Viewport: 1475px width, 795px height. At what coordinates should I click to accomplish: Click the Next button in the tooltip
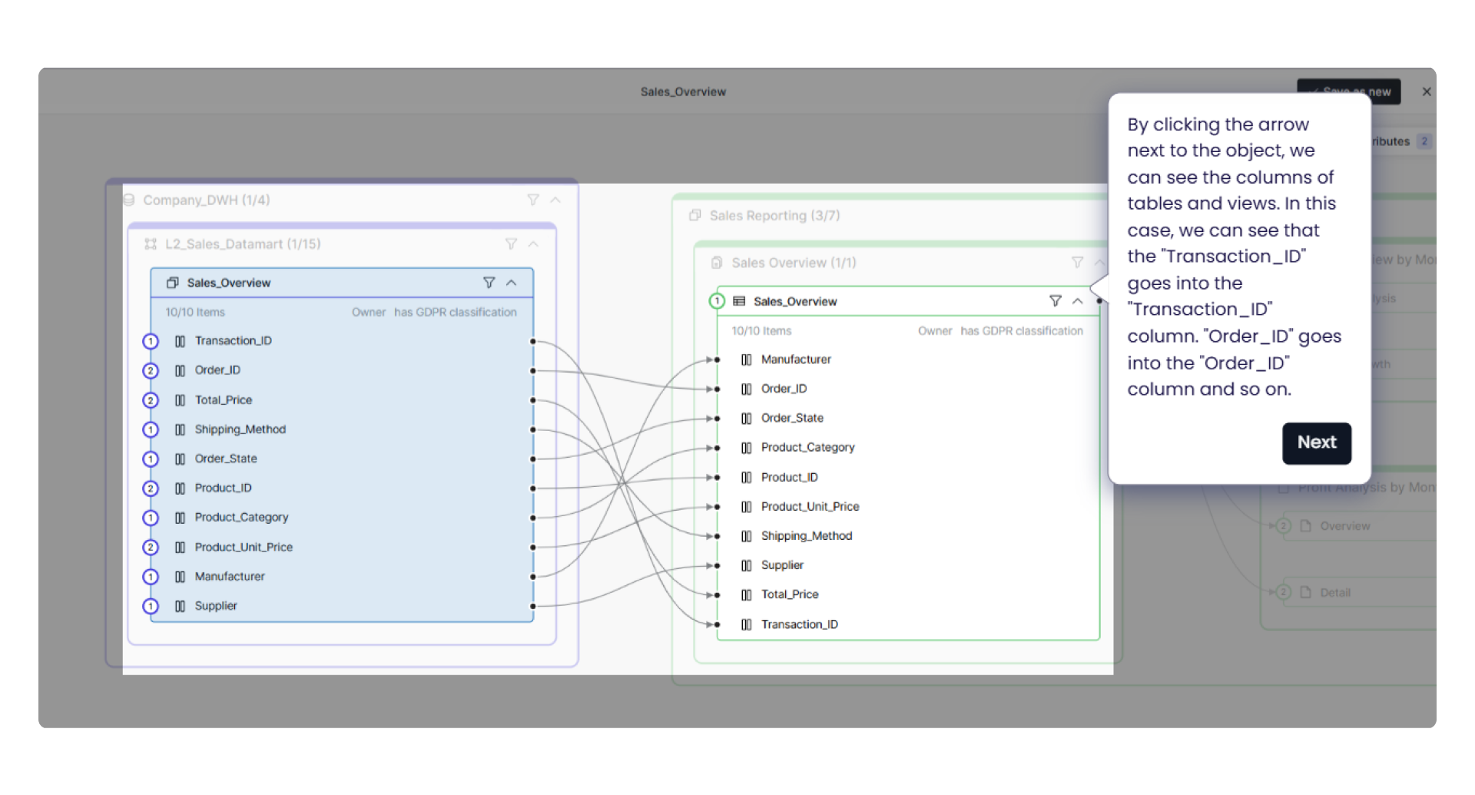(1316, 442)
